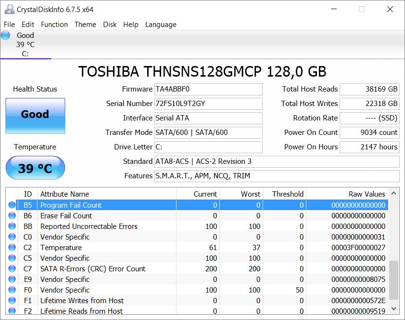This screenshot has height=320, width=405.
Task: Click the Drive Letter field
Action: point(208,147)
